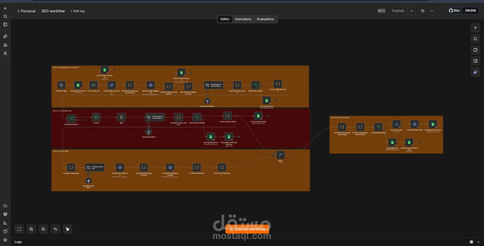484x246 pixels.
Task: Open the 16_Save_Article_Output sheet node
Action: point(258,116)
